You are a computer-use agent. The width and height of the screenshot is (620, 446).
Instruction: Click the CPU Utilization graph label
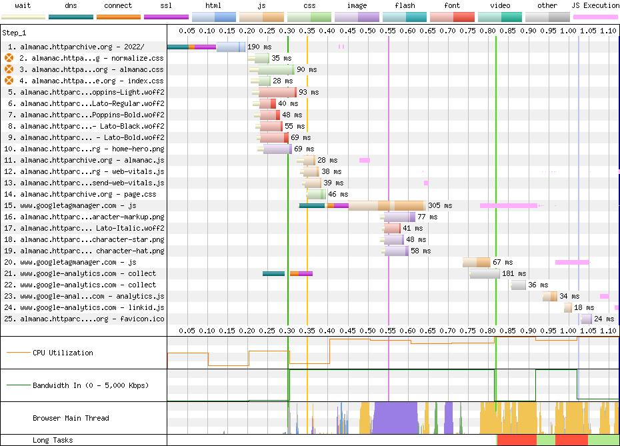(63, 353)
